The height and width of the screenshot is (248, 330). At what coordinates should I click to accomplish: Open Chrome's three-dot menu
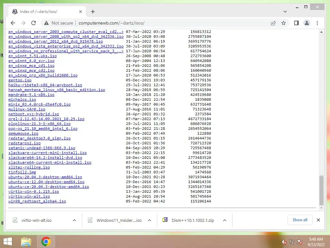[x=317, y=23]
